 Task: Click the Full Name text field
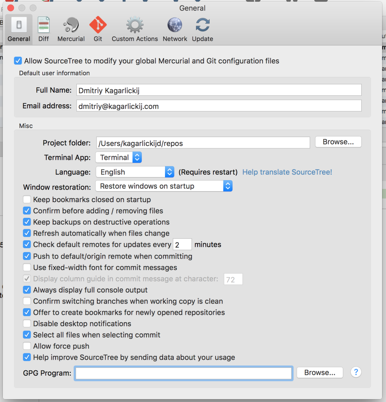click(218, 90)
